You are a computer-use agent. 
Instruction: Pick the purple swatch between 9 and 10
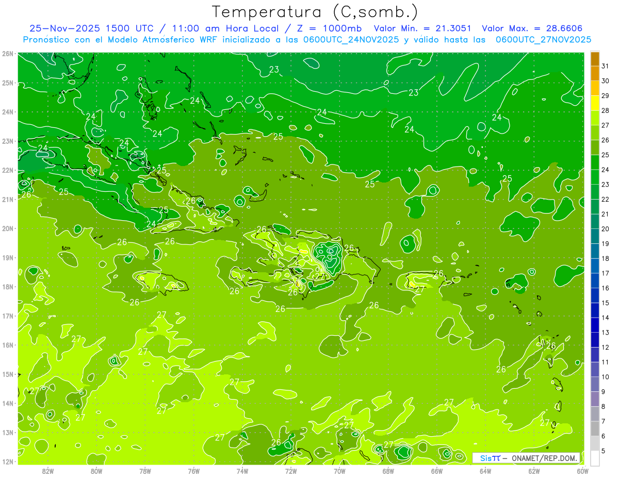tap(595, 384)
